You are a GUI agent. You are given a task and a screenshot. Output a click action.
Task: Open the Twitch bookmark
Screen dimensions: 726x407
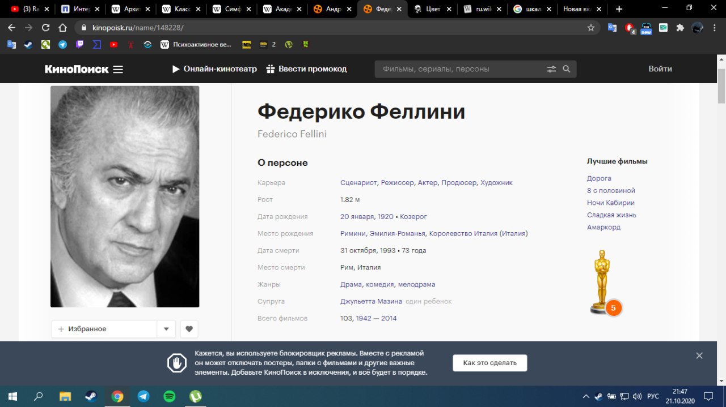point(80,44)
